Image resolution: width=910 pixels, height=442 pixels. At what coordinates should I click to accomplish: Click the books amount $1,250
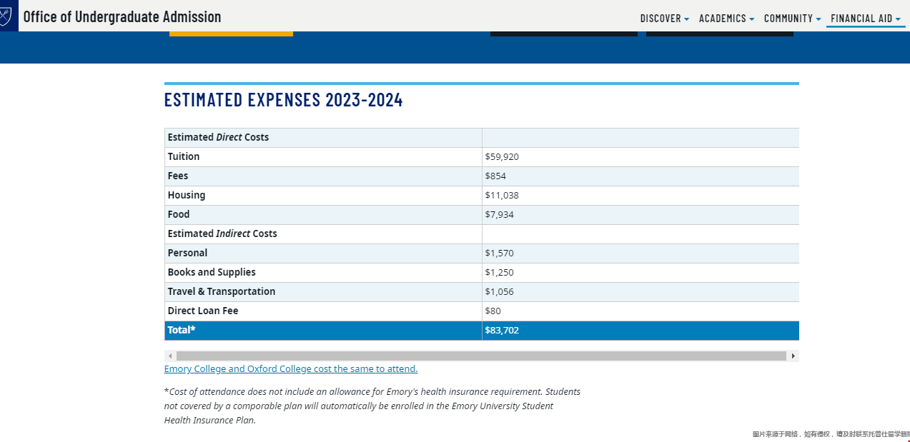[499, 273]
